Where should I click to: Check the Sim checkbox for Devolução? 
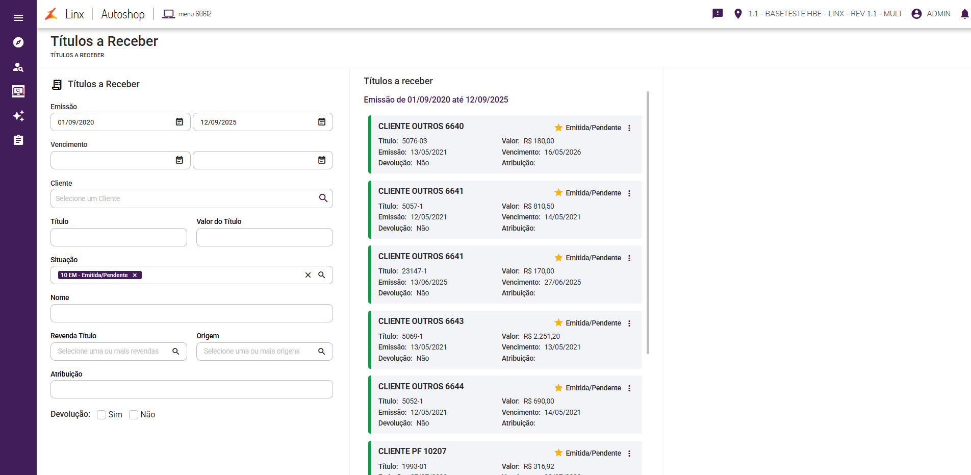pos(101,415)
